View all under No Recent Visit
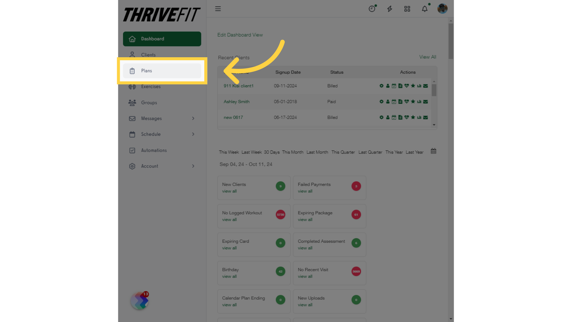This screenshot has width=572, height=322. point(305,276)
